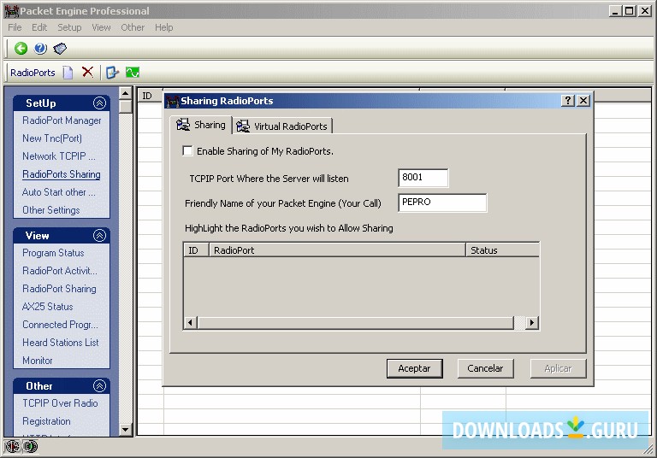The width and height of the screenshot is (657, 458).
Task: Create a new RadioPort via page icon
Action: point(68,73)
